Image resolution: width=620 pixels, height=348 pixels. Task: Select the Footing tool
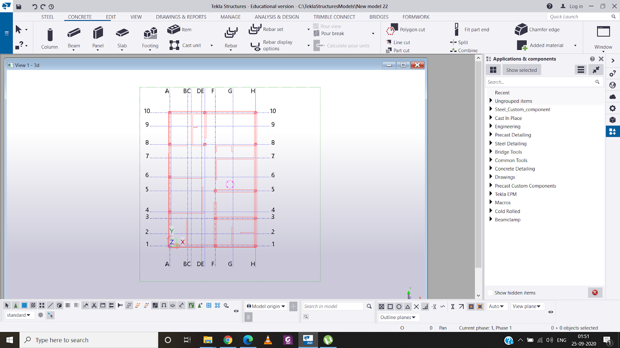150,39
